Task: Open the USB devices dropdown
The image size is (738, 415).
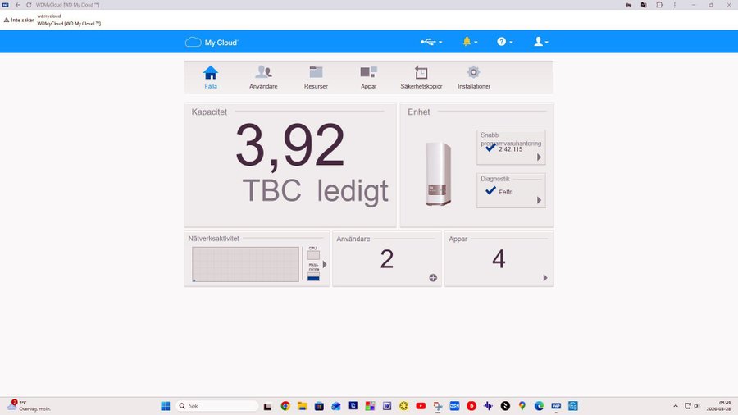Action: (x=431, y=42)
